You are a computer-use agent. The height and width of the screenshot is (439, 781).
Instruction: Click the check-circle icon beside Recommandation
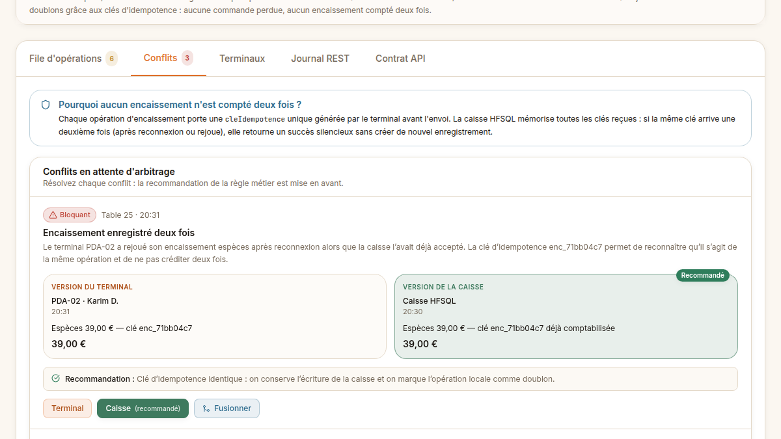pyautogui.click(x=55, y=379)
